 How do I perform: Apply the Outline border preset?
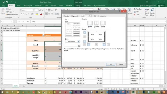click(x=96, y=23)
